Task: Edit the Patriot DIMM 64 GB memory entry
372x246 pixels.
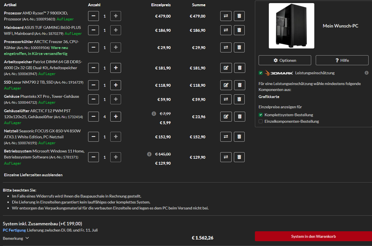Action: (226, 68)
